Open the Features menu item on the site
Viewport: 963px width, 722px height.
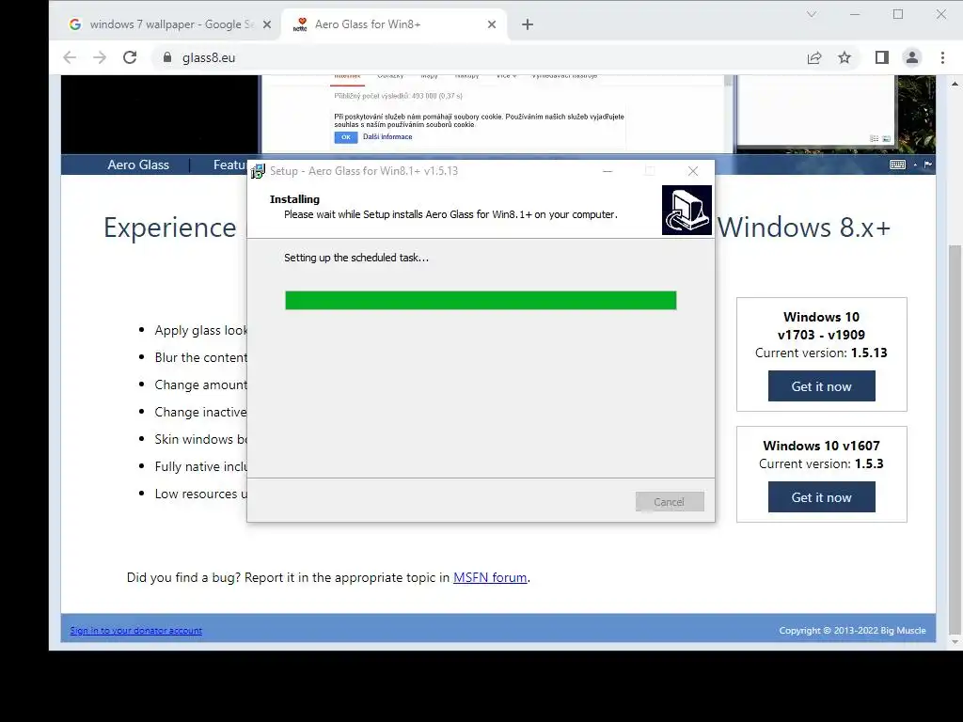229,165
